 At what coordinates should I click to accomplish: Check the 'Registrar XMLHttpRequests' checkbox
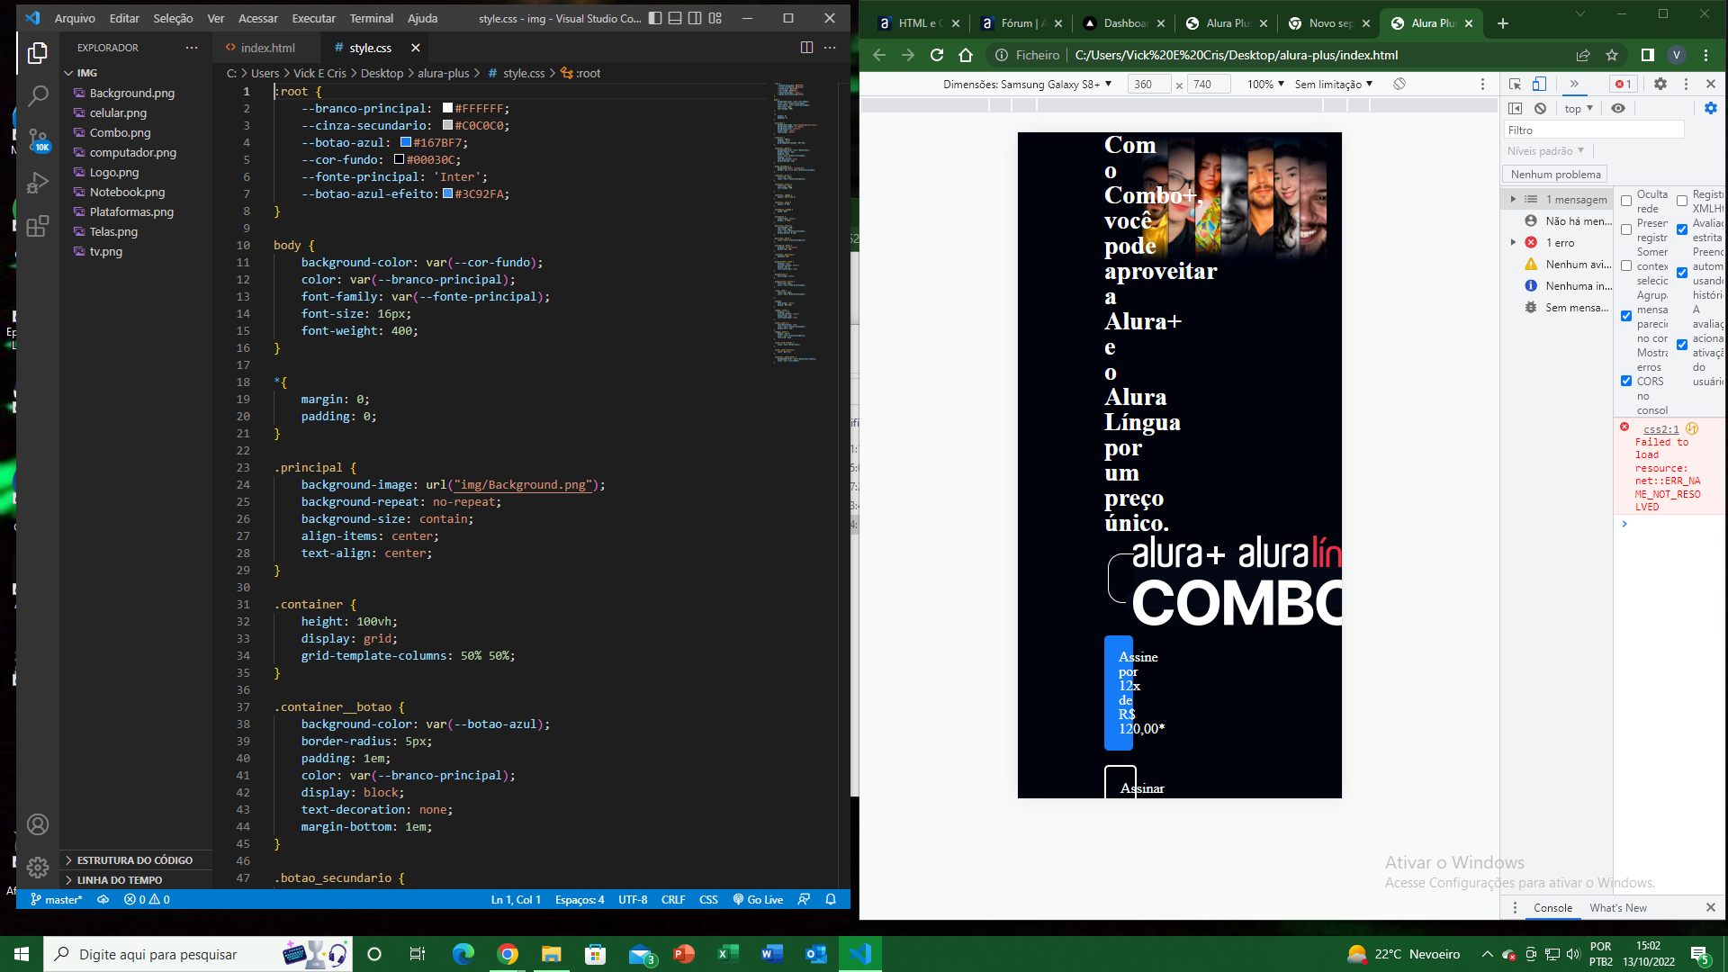click(x=1682, y=201)
